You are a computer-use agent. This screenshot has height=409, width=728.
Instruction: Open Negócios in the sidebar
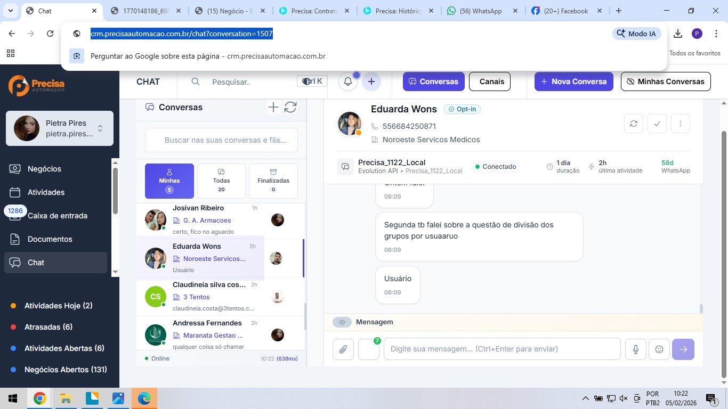[44, 169]
